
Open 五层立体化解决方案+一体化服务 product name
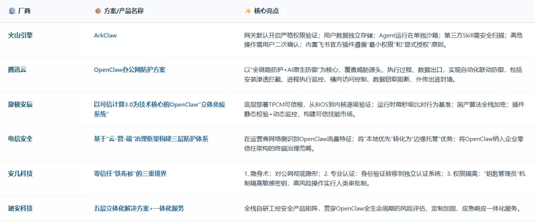pos(139,208)
